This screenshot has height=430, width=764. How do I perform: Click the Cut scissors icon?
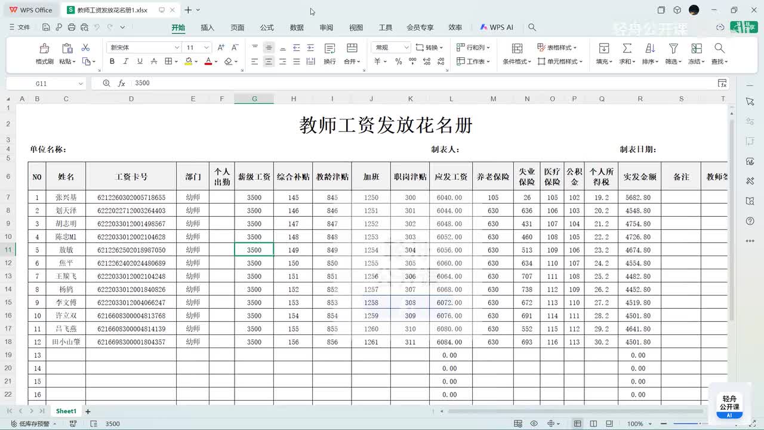tap(85, 48)
